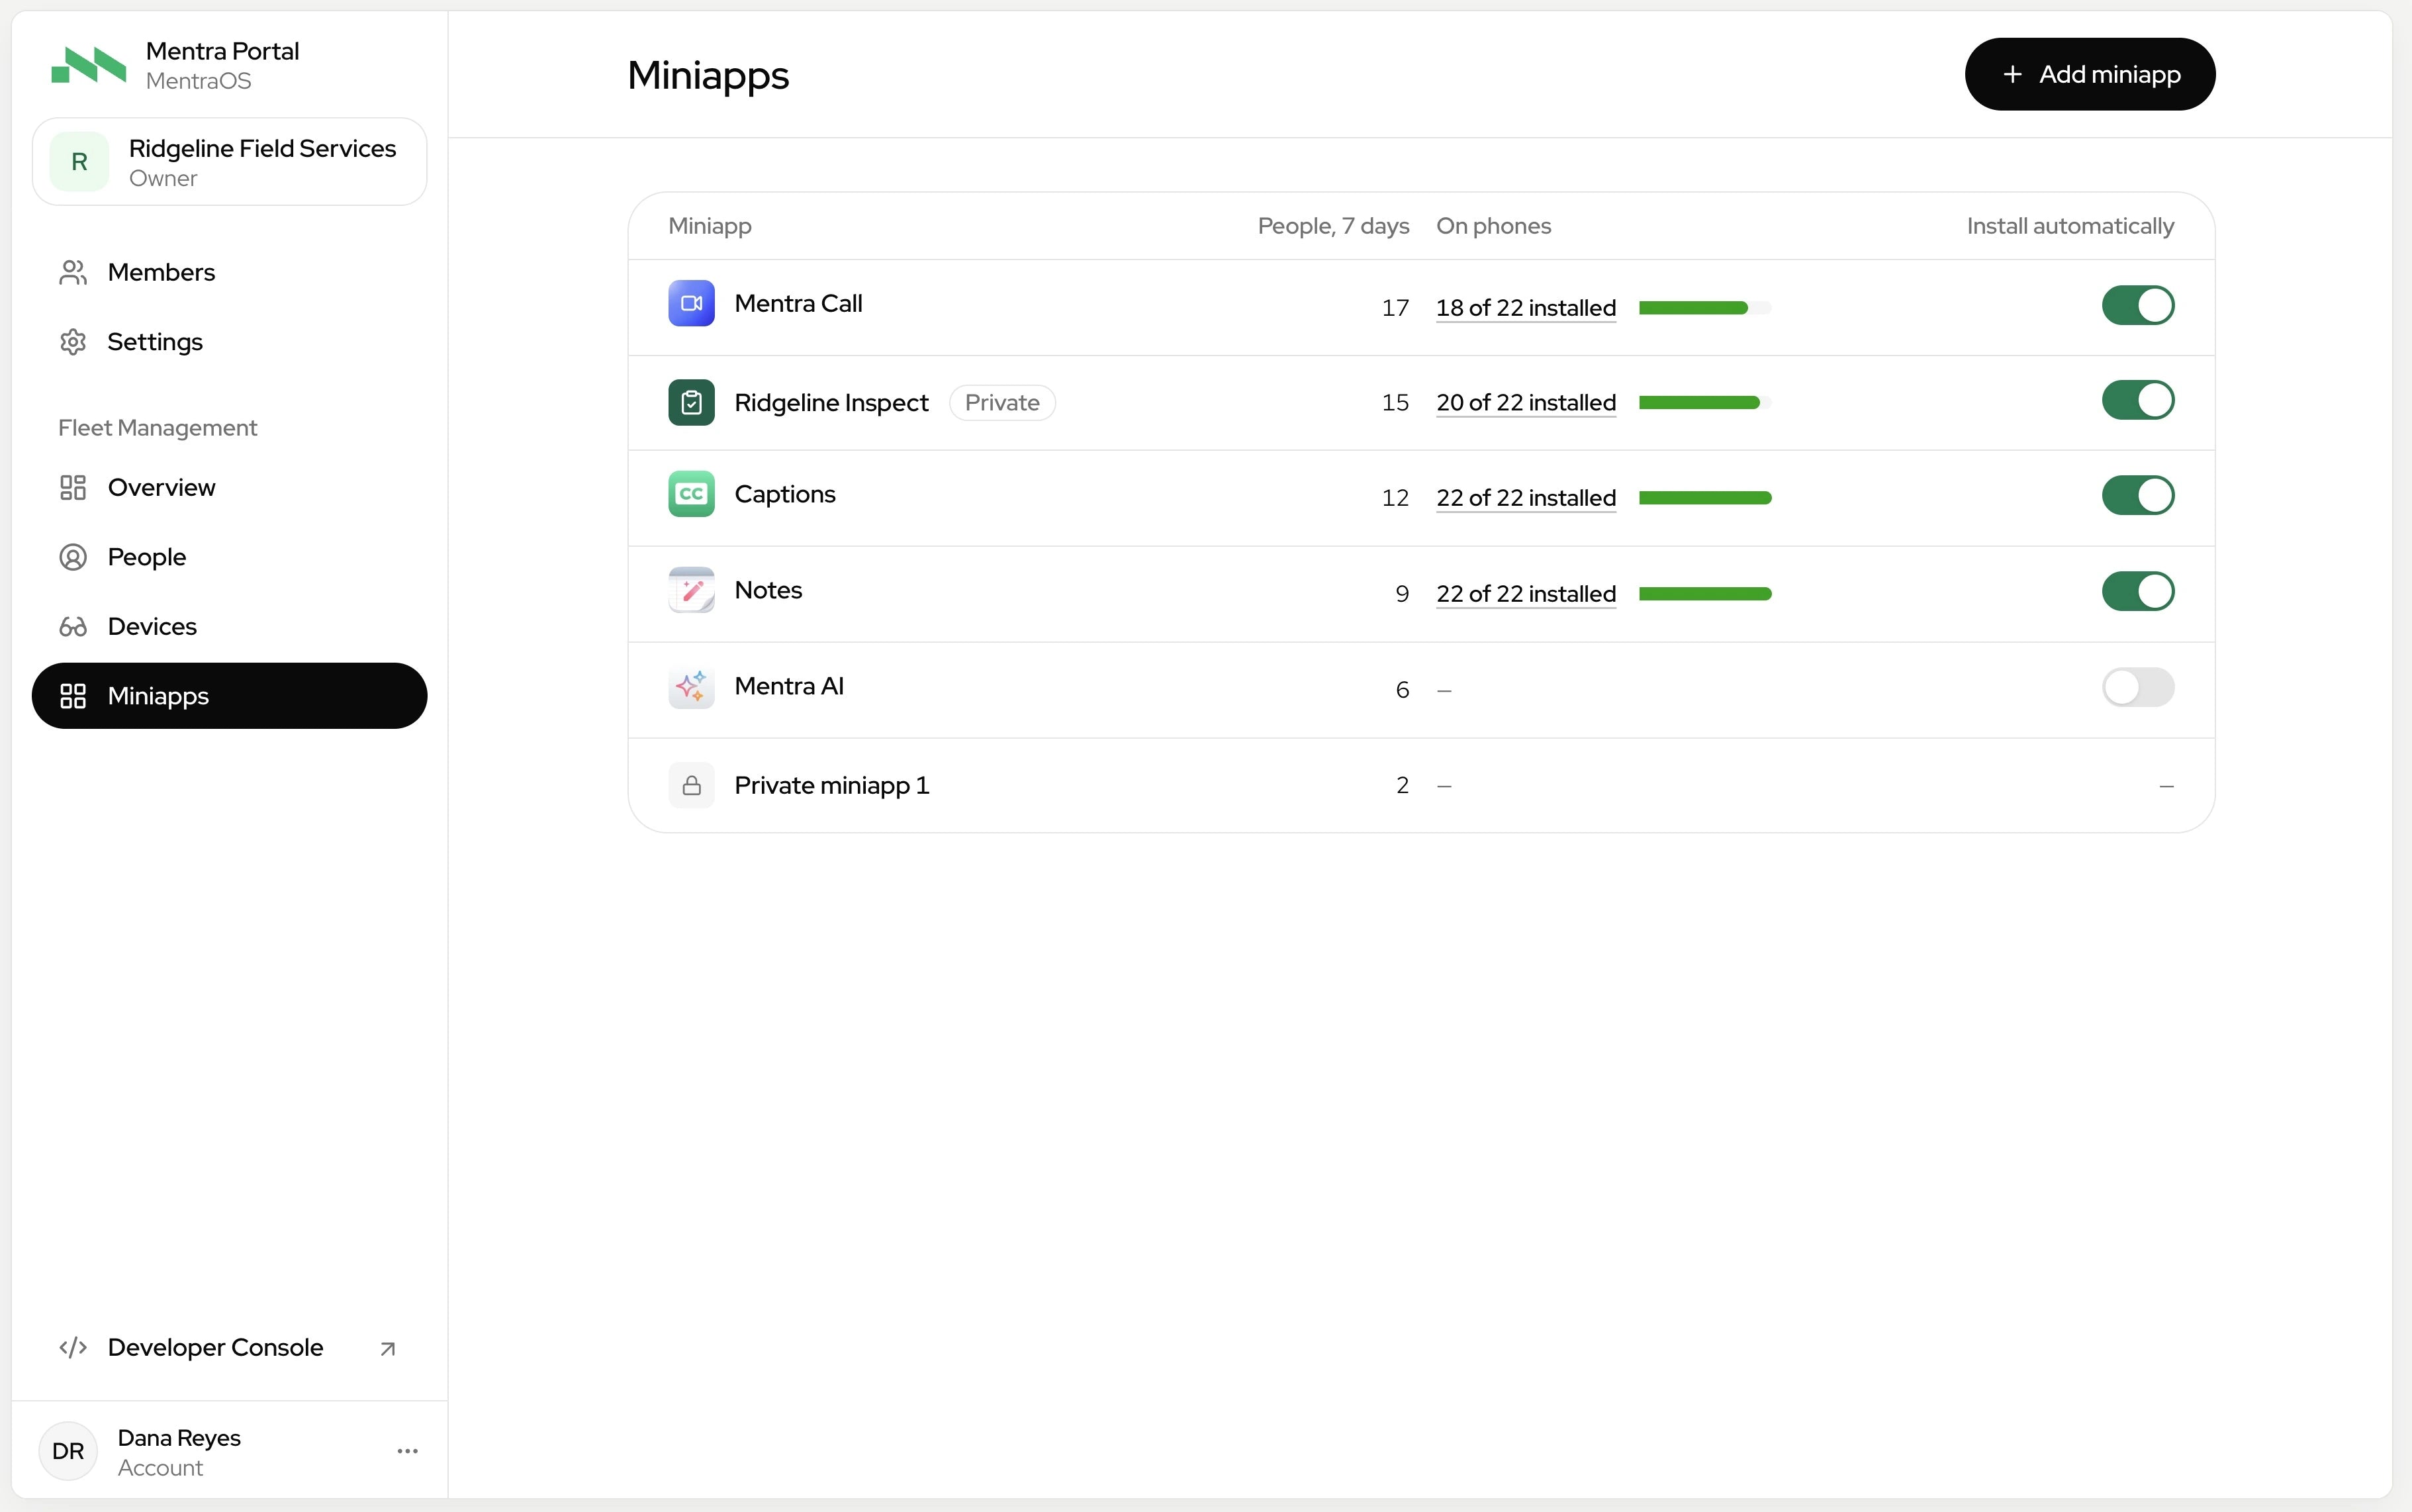Viewport: 2412px width, 1512px height.
Task: Open Captions 22 of 22 installed link
Action: pyautogui.click(x=1525, y=498)
